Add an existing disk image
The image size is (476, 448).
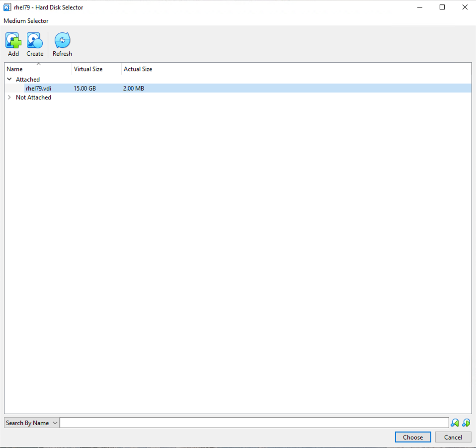pos(13,44)
